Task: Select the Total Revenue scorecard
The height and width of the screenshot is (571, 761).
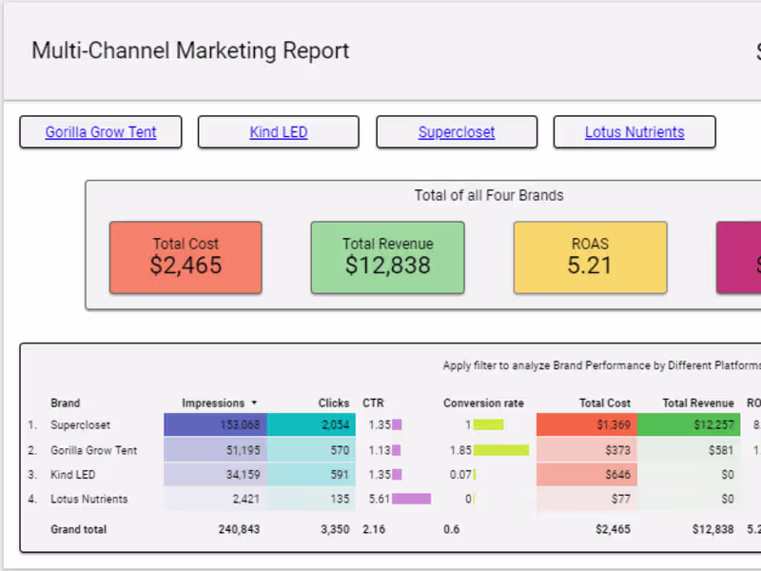Action: click(x=388, y=257)
